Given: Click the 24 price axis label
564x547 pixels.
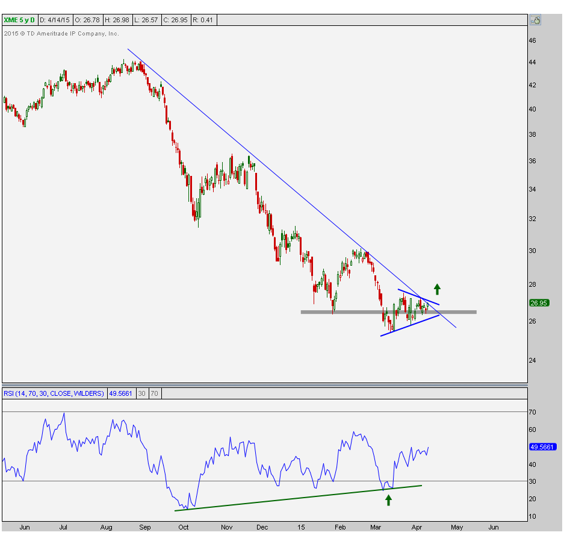Looking at the screenshot, I should (x=532, y=360).
